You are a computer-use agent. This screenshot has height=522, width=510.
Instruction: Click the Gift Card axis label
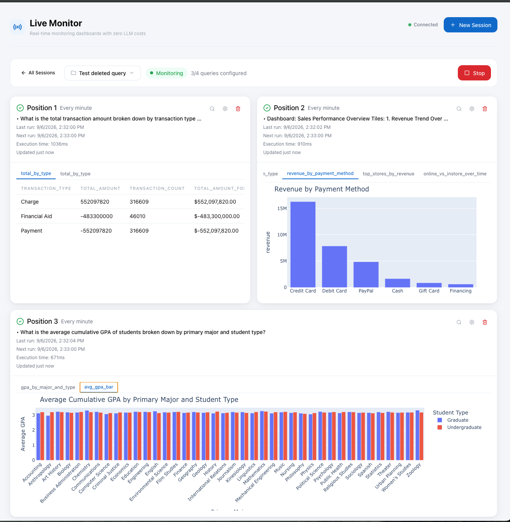(x=429, y=291)
